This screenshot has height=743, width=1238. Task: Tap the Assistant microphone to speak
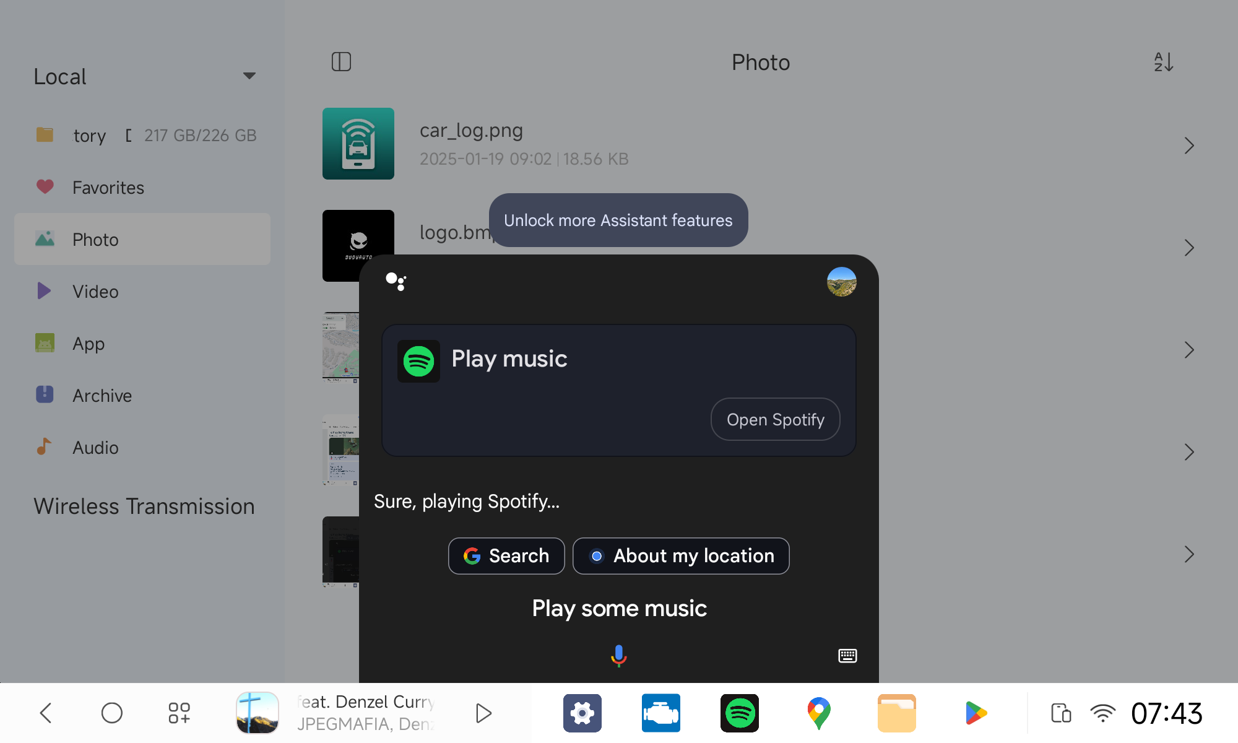click(618, 656)
